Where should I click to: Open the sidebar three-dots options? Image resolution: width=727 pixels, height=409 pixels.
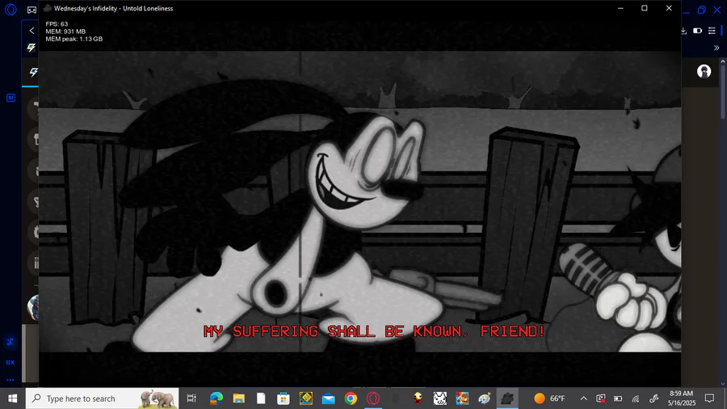point(11,380)
